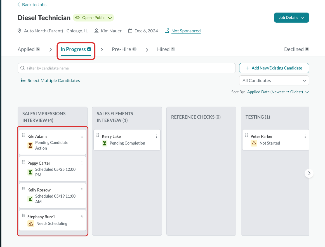325x247 pixels.
Task: Click Stephany Burz1 warning triangle icon
Action: pos(31,224)
